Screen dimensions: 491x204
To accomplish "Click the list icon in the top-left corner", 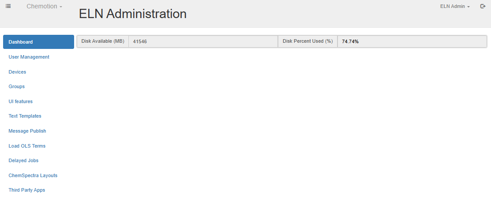I will (8, 6).
